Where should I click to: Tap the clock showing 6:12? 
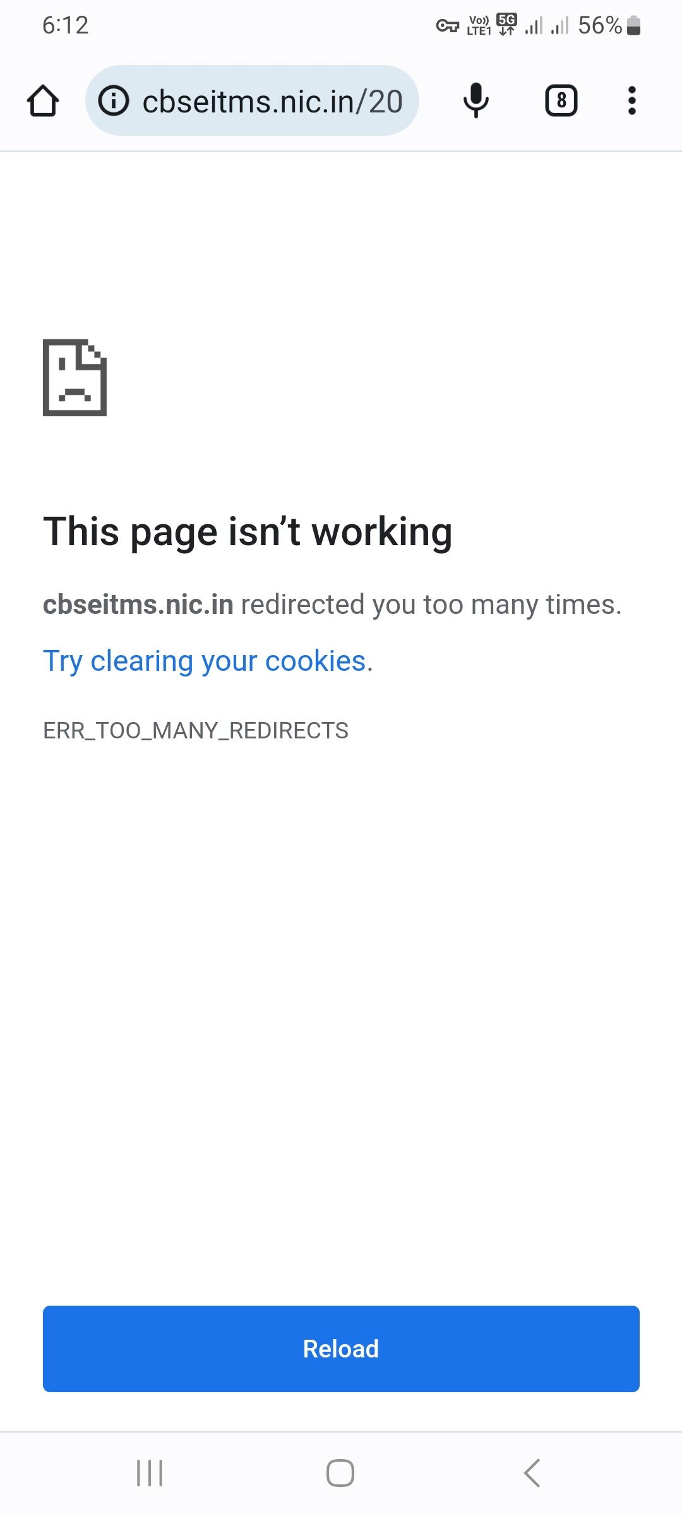pyautogui.click(x=65, y=25)
